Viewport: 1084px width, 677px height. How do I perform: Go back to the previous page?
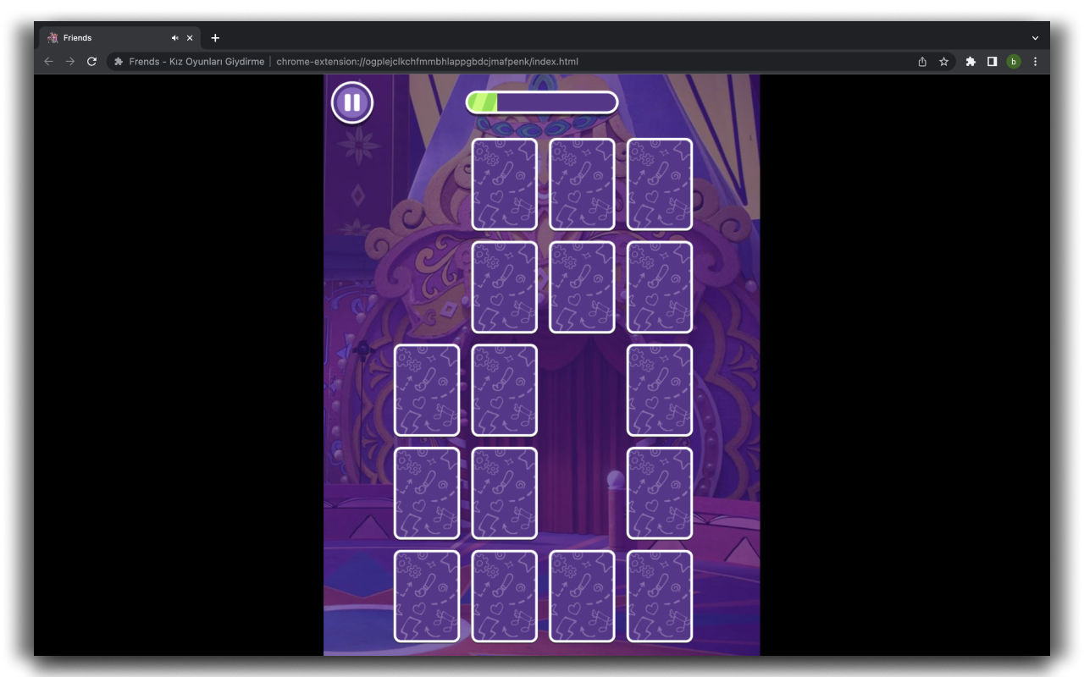pyautogui.click(x=48, y=62)
